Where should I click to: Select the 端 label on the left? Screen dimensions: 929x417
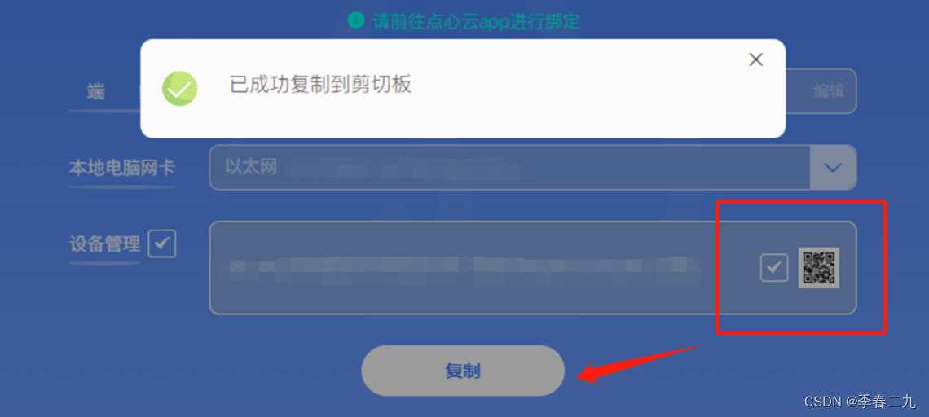[x=95, y=92]
